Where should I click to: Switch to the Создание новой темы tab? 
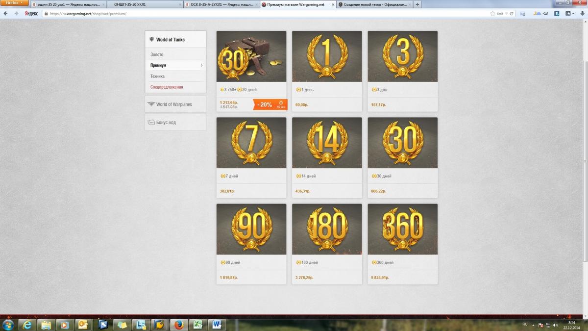click(374, 4)
